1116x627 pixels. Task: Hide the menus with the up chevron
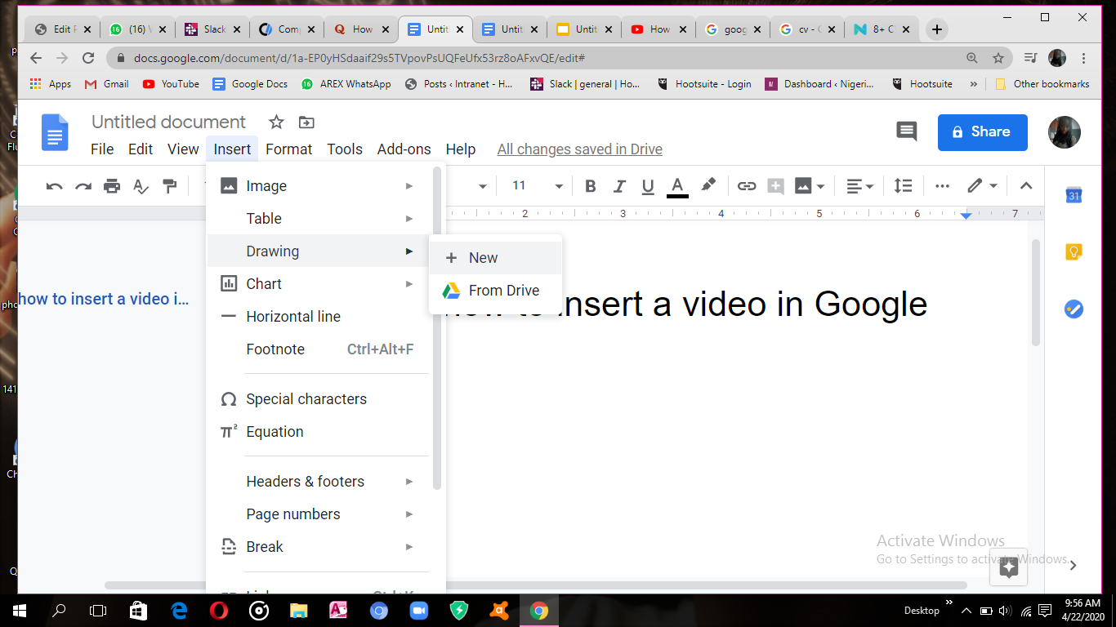(x=1026, y=186)
